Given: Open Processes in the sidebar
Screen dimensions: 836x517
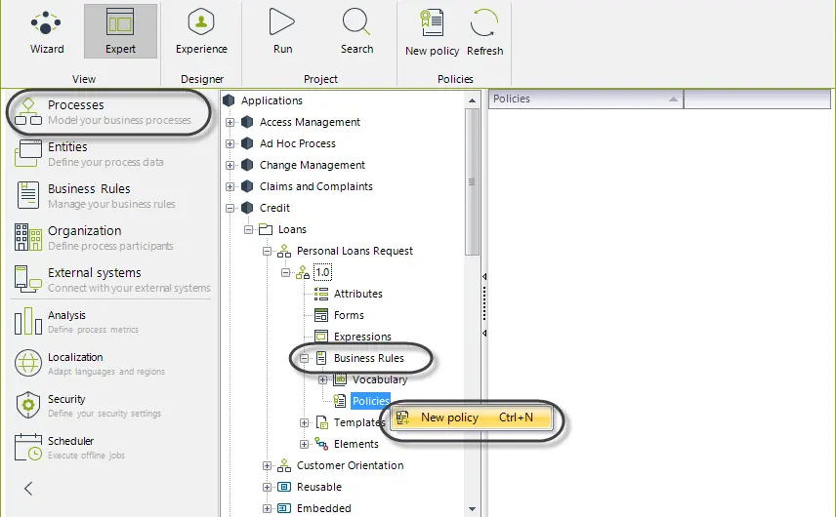Looking at the screenshot, I should coord(109,112).
